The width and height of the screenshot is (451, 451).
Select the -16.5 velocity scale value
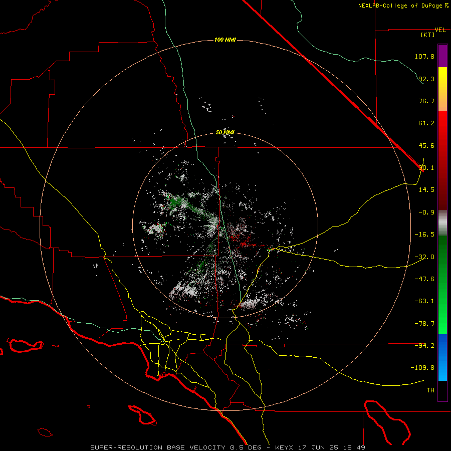(x=424, y=235)
